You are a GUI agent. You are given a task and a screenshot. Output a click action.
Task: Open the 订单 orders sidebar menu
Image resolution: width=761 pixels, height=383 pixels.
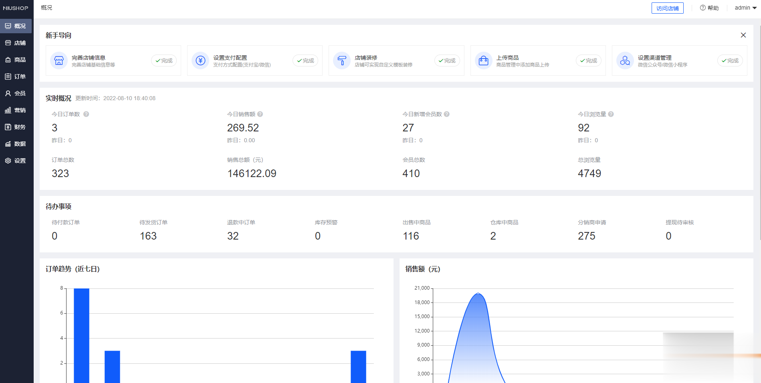coord(16,77)
